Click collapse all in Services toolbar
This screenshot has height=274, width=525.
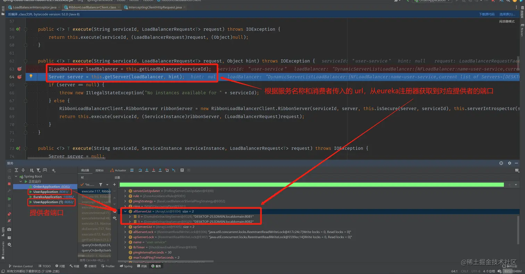point(23,170)
